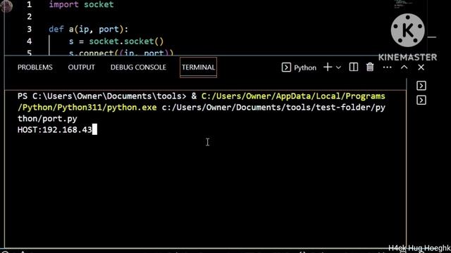This screenshot has height=253, width=451.
Task: Switch to the PROBLEMS tab
Action: [35, 67]
